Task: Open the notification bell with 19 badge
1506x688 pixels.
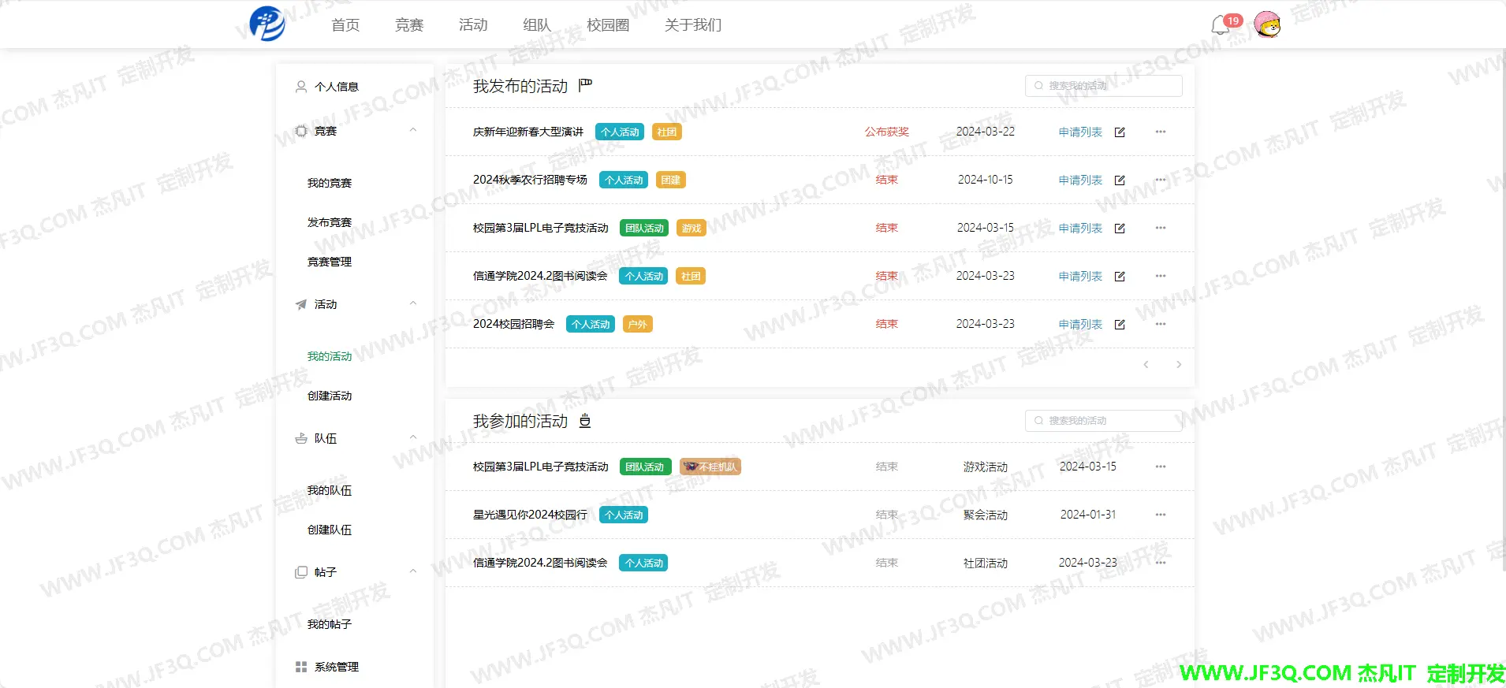Action: pyautogui.click(x=1221, y=25)
